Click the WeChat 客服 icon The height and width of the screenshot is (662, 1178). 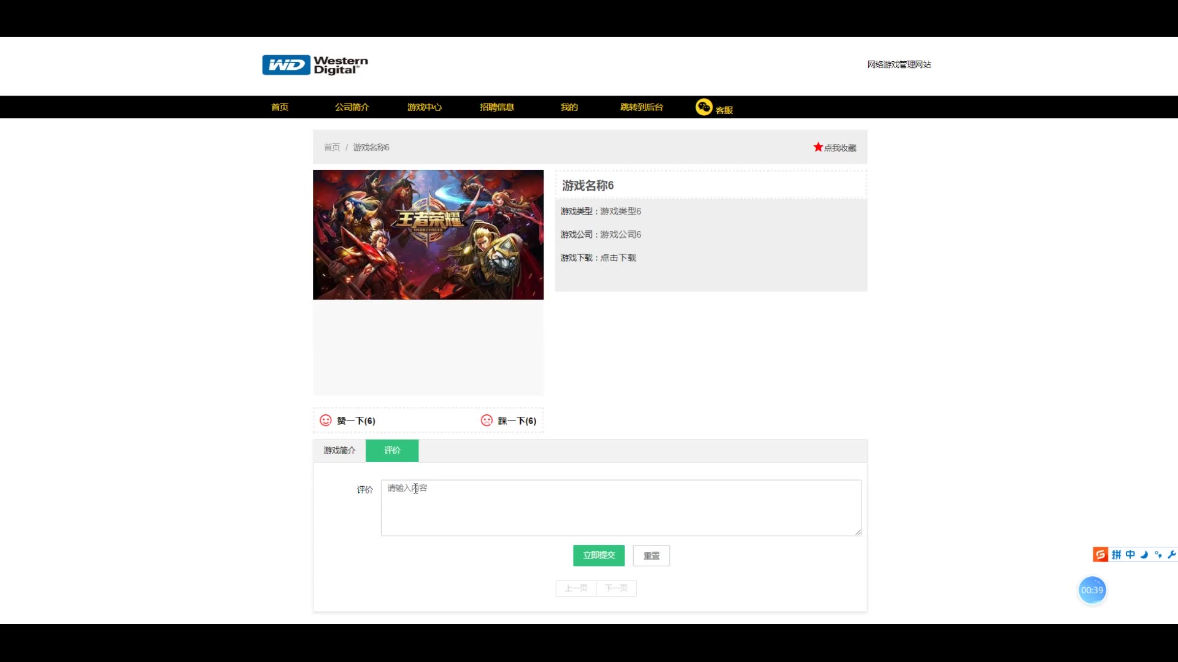coord(704,107)
